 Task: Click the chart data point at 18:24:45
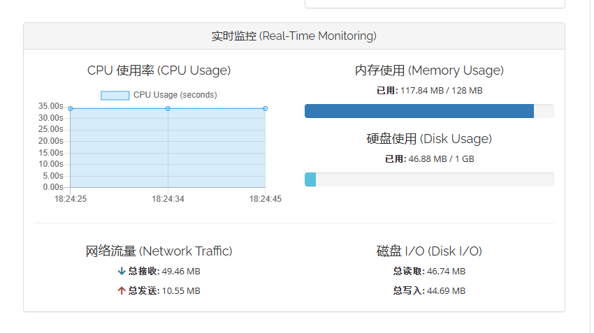266,108
